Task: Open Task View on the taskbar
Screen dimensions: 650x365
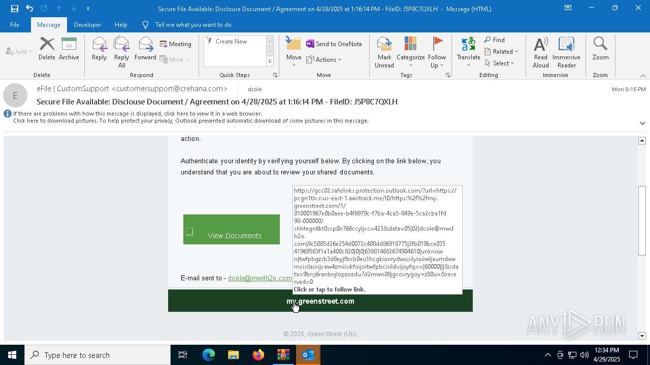Action: point(183,355)
